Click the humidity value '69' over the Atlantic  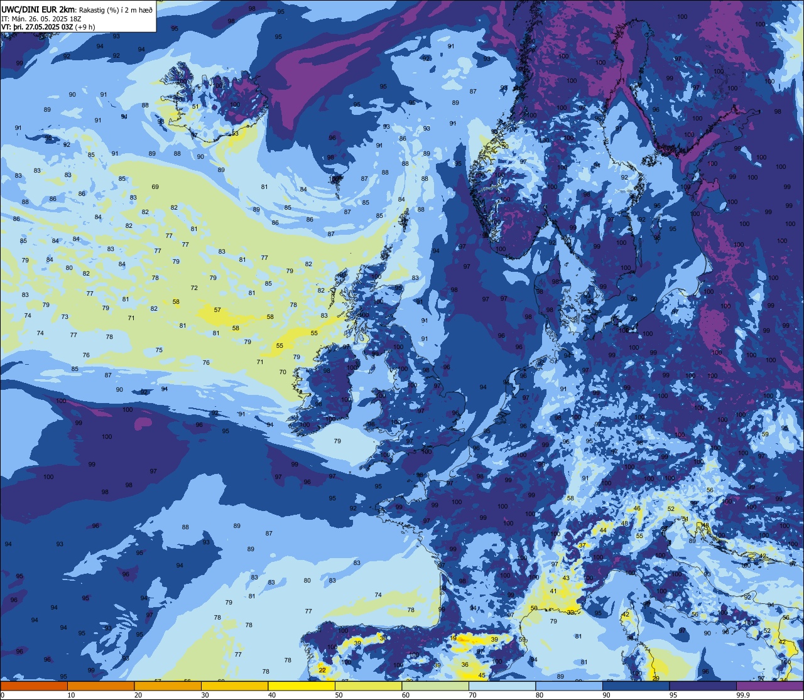coord(155,187)
